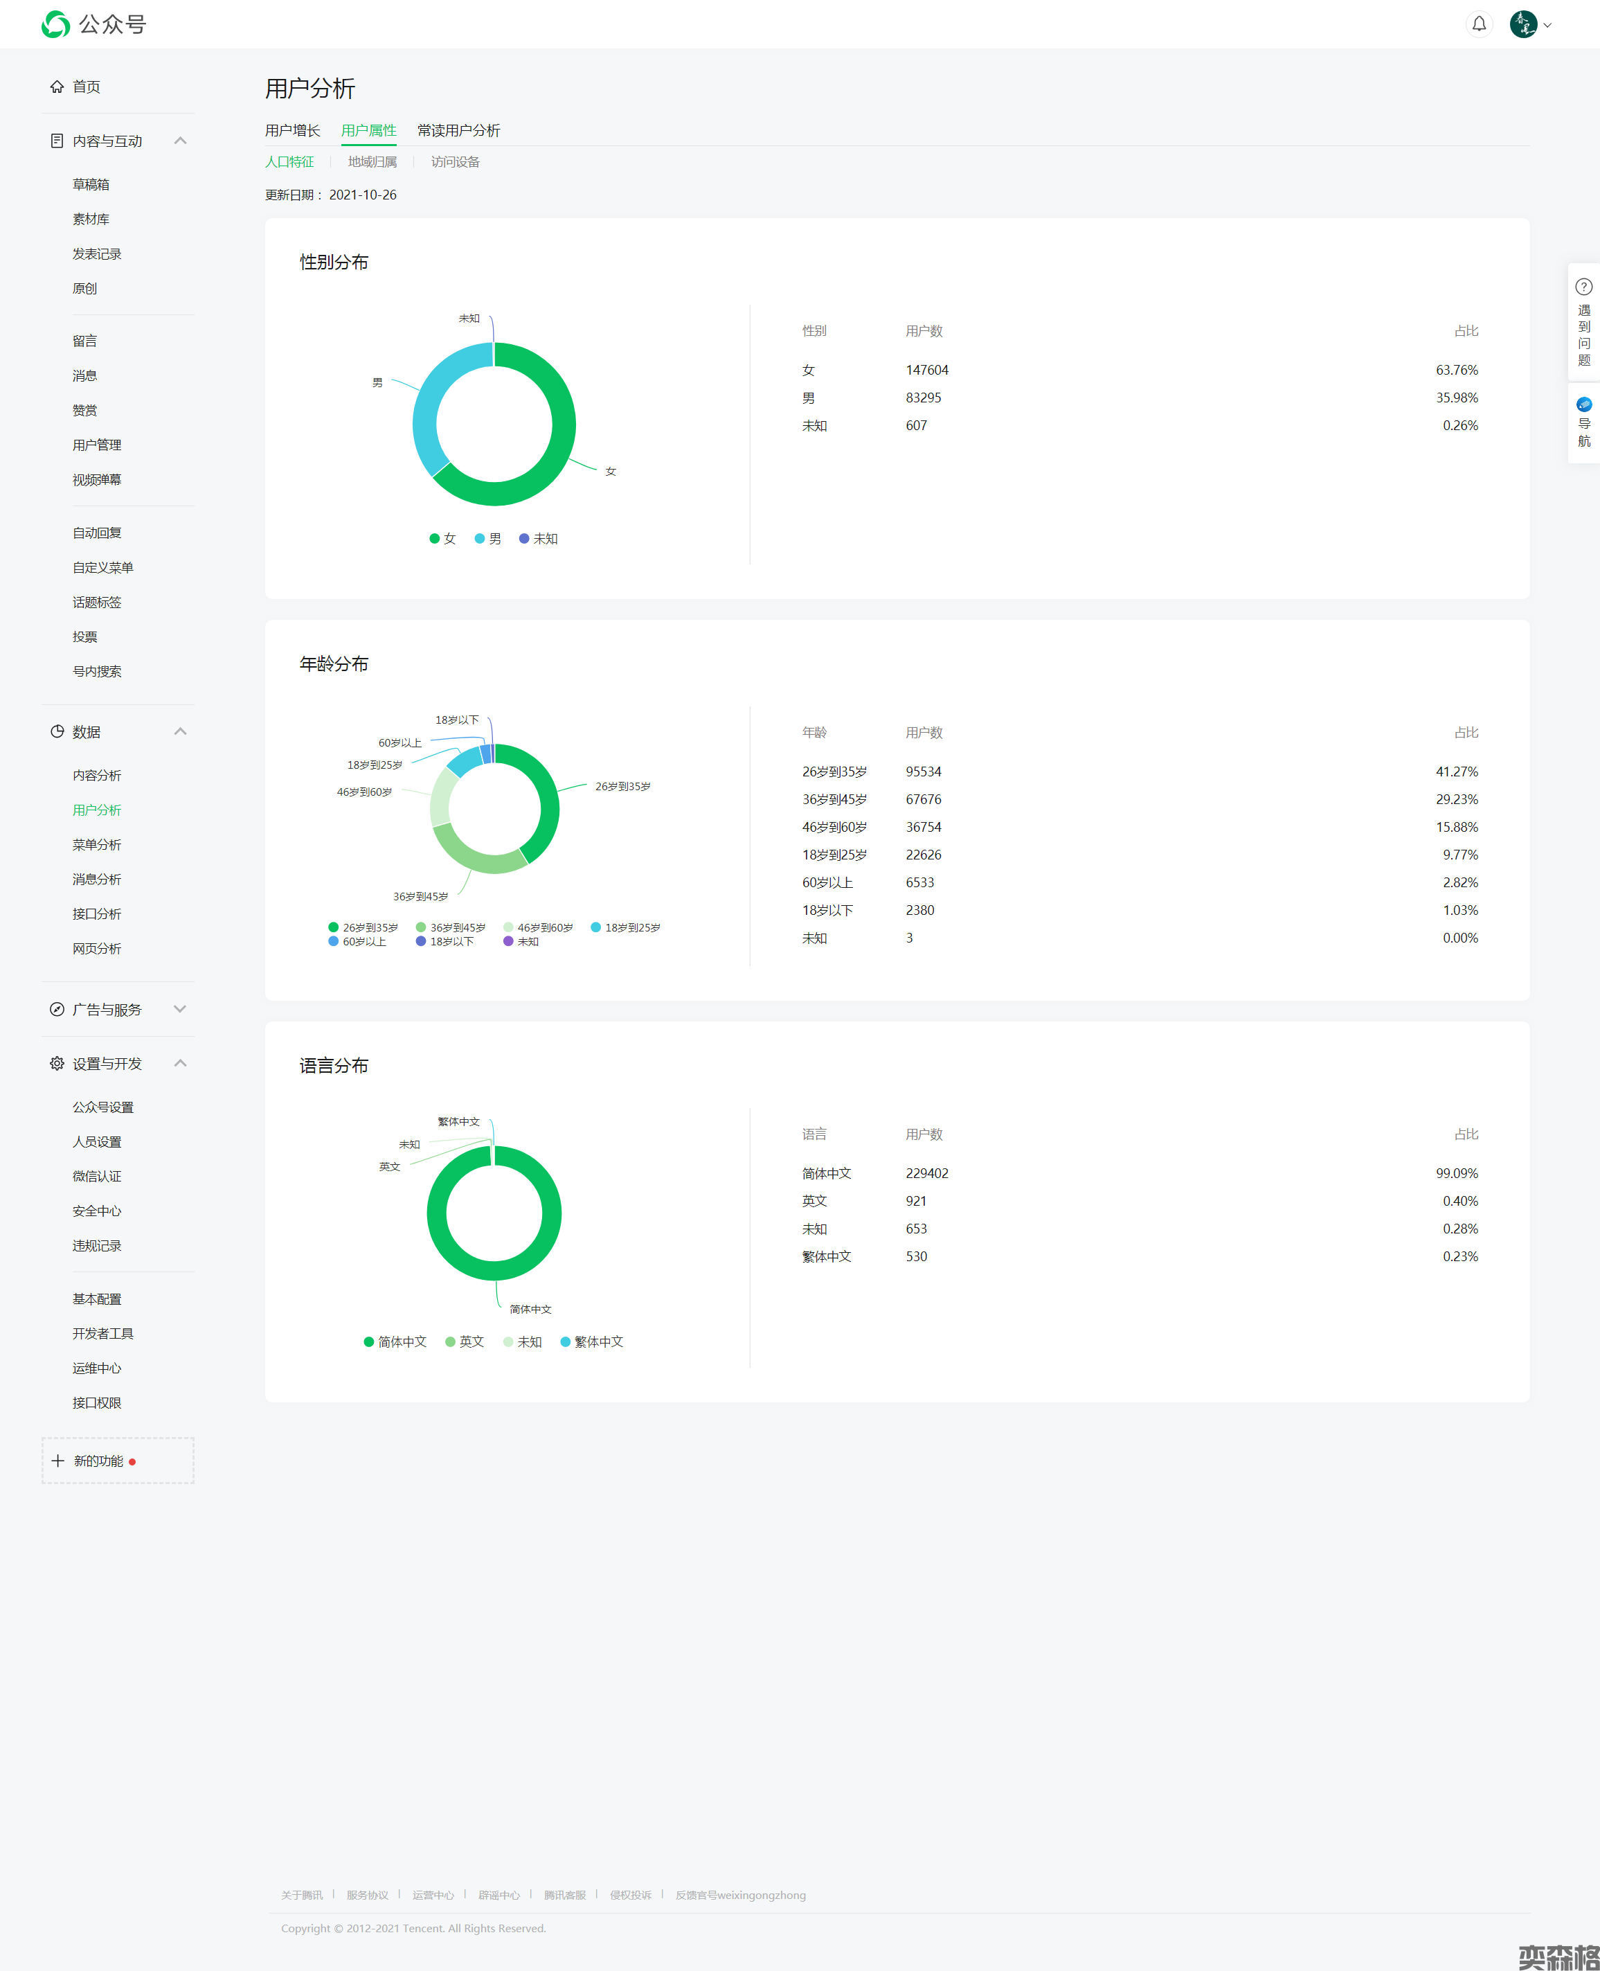Image resolution: width=1600 pixels, height=1971 pixels.
Task: Switch to the 用户增长 tab
Action: [292, 130]
